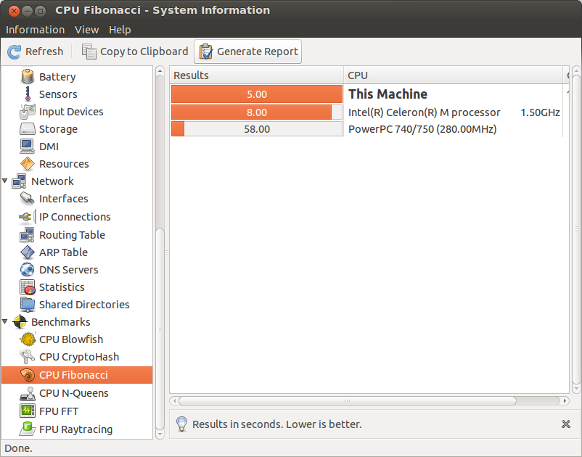Select the Intel(R) Celeron(R) M processor row

pyautogui.click(x=369, y=112)
